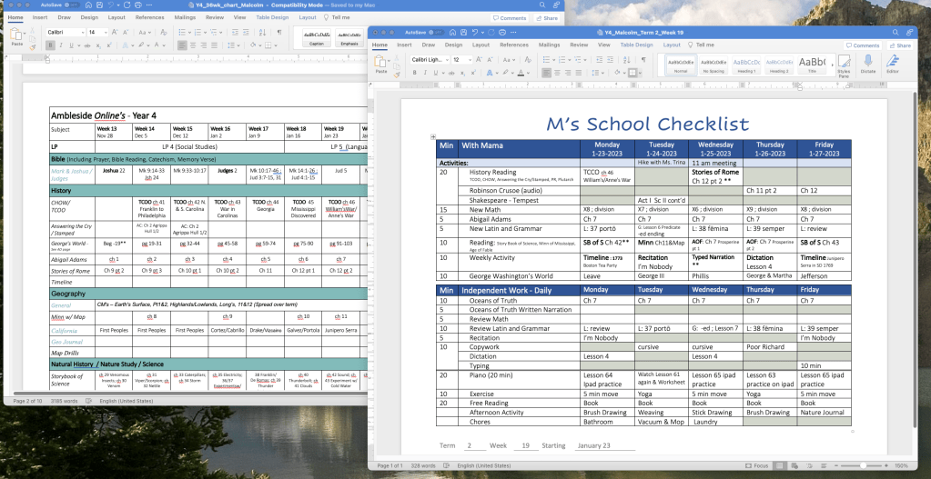Viewport: 931px width, 479px height.
Task: Open font size dropdown in 36wk chart window
Action: [106, 32]
